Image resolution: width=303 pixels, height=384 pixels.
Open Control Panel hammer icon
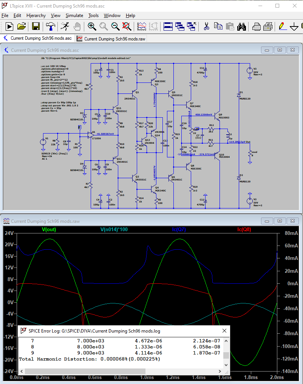(50, 26)
